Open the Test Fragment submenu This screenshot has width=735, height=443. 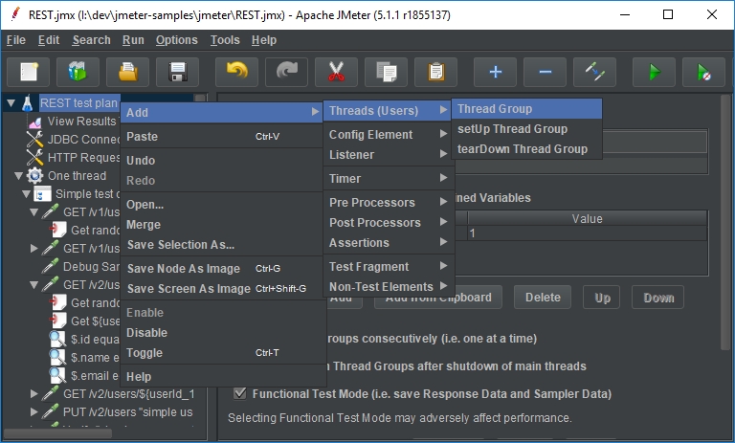pyautogui.click(x=389, y=267)
